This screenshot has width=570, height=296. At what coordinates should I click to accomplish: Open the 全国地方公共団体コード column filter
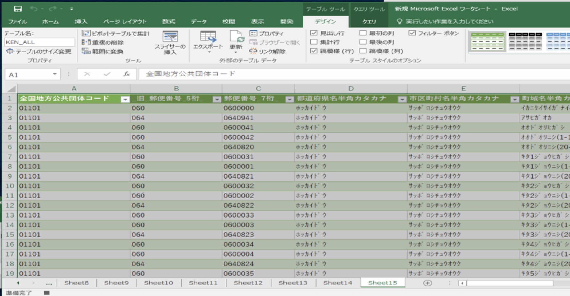pyautogui.click(x=125, y=99)
